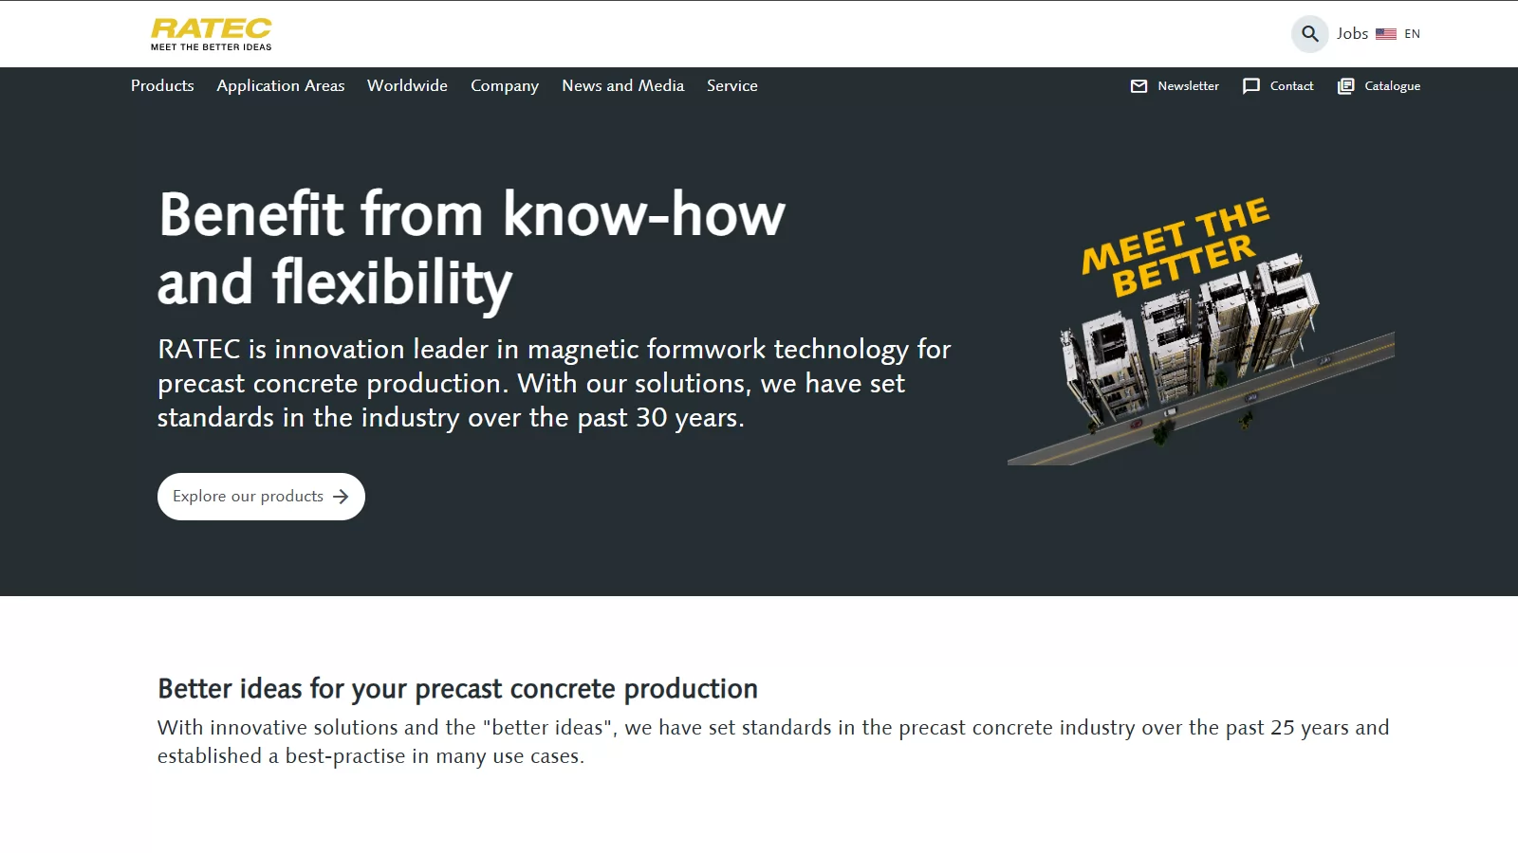This screenshot has width=1518, height=853.
Task: Switch language via EN selector
Action: (1412, 34)
